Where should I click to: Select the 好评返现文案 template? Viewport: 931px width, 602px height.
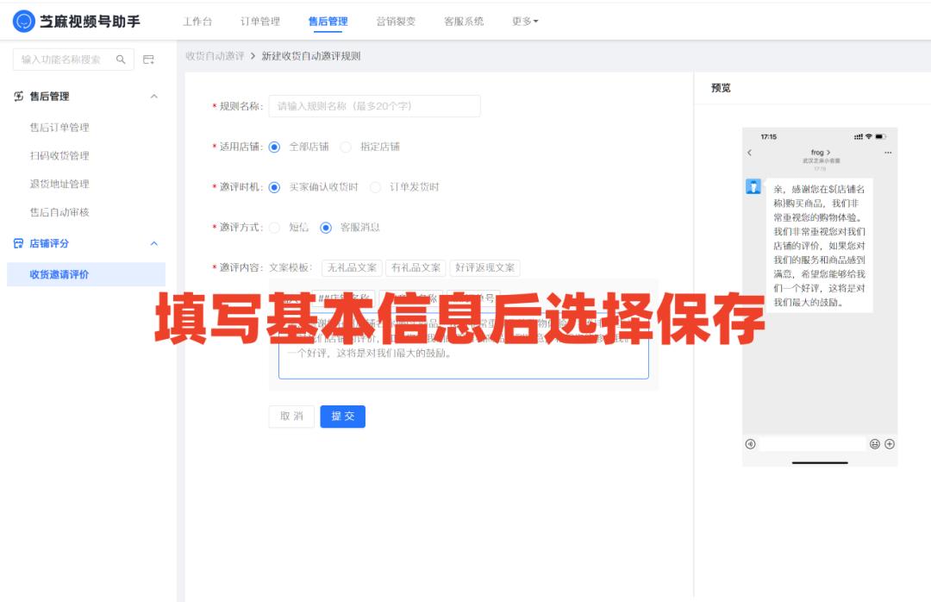coord(484,267)
